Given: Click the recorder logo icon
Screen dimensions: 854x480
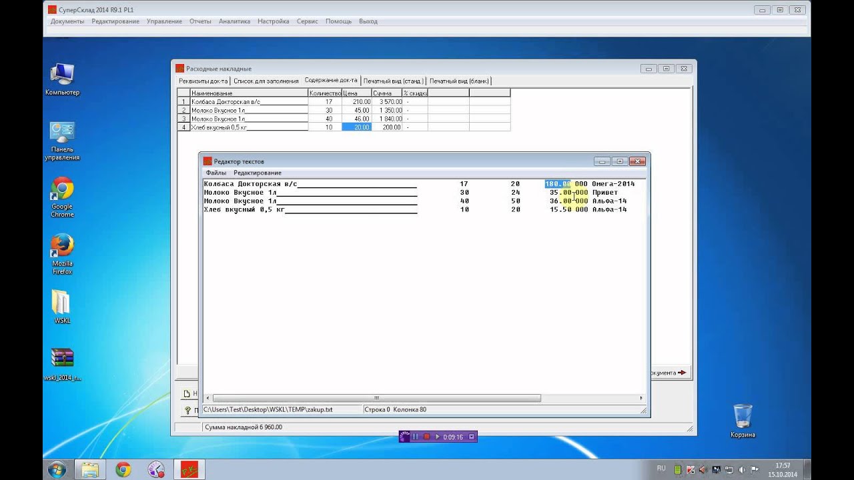Looking at the screenshot, I should 404,437.
